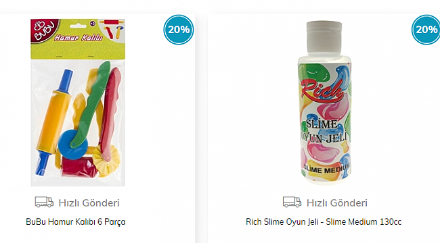Select Hızlı Gönderi label below BuBu package
This screenshot has height=243, width=440.
pos(89,203)
